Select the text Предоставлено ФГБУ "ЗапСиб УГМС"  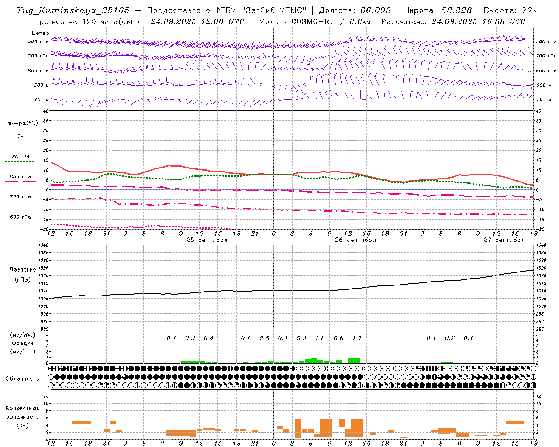227,10
